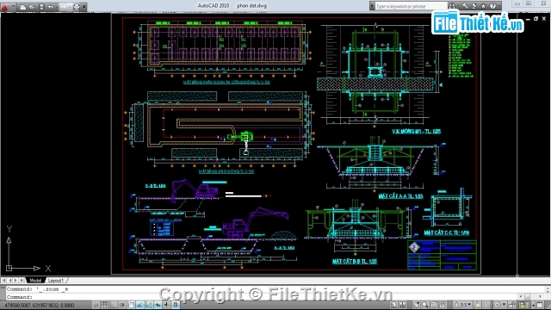Click the last-tab navigation arrow button

click(22, 281)
